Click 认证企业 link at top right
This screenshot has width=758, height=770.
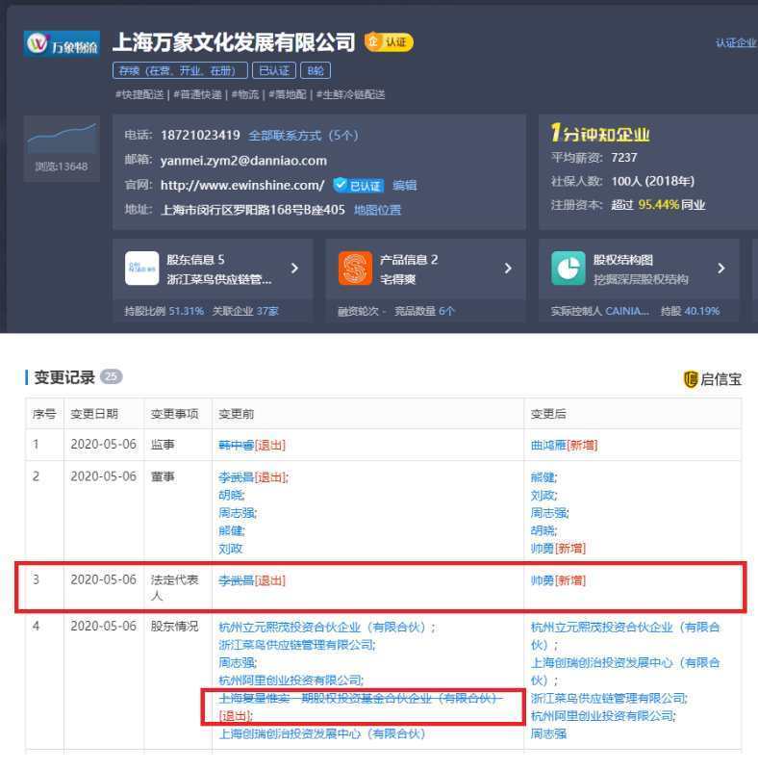736,43
